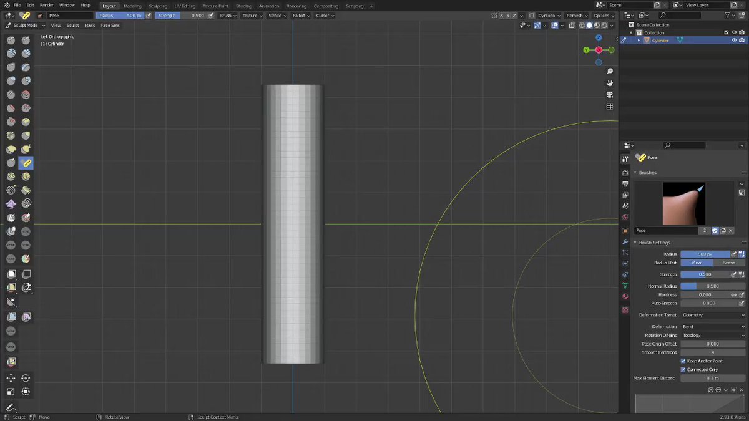749x421 pixels.
Task: Select the highlighted Pose brush tool
Action: coord(26,163)
